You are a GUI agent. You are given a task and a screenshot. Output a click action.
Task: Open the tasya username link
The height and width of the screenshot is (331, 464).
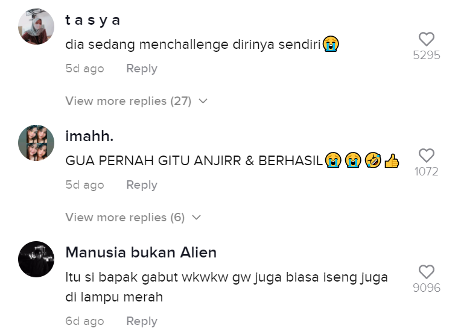93,20
